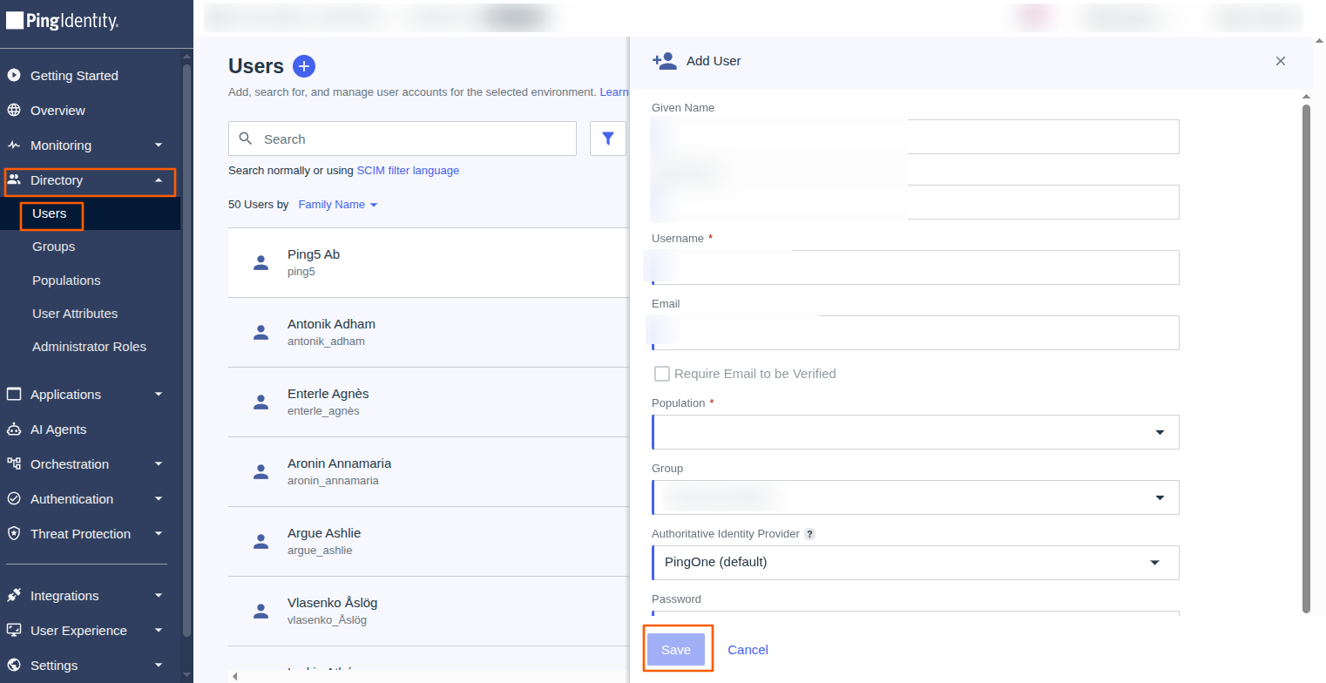Click the help icon beside Authoritative Identity Provider
The image size is (1326, 683).
tap(809, 534)
